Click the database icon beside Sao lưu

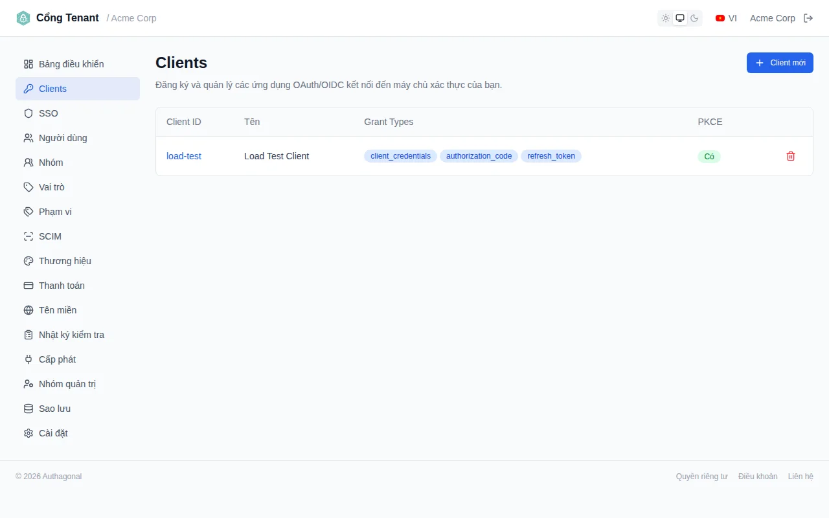[x=28, y=409]
